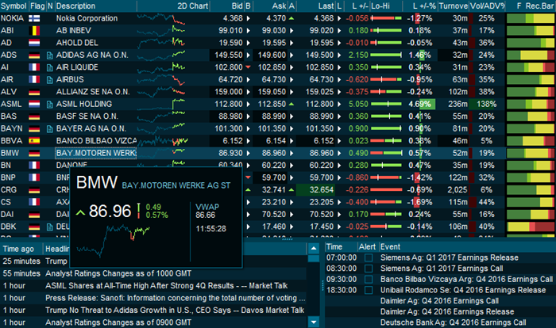Open the note icon beside BAYER AG
Viewport: 556px width, 328px height.
coord(49,129)
